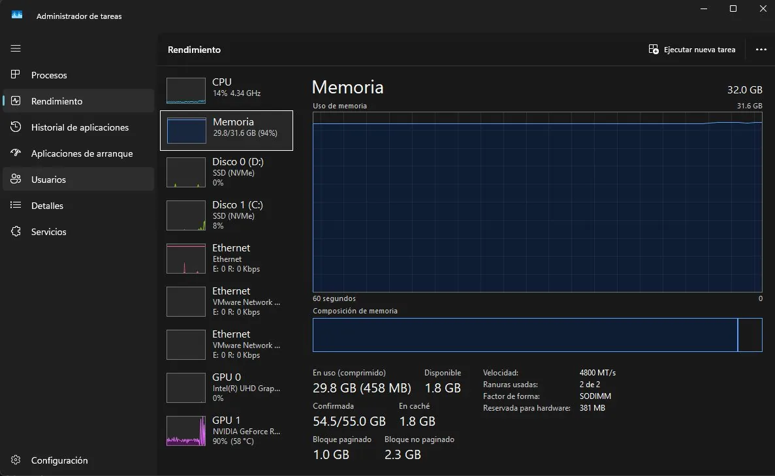Click the 54.5/55.0 GB Confirmada value
Viewport: 775px width, 476px height.
coord(349,421)
